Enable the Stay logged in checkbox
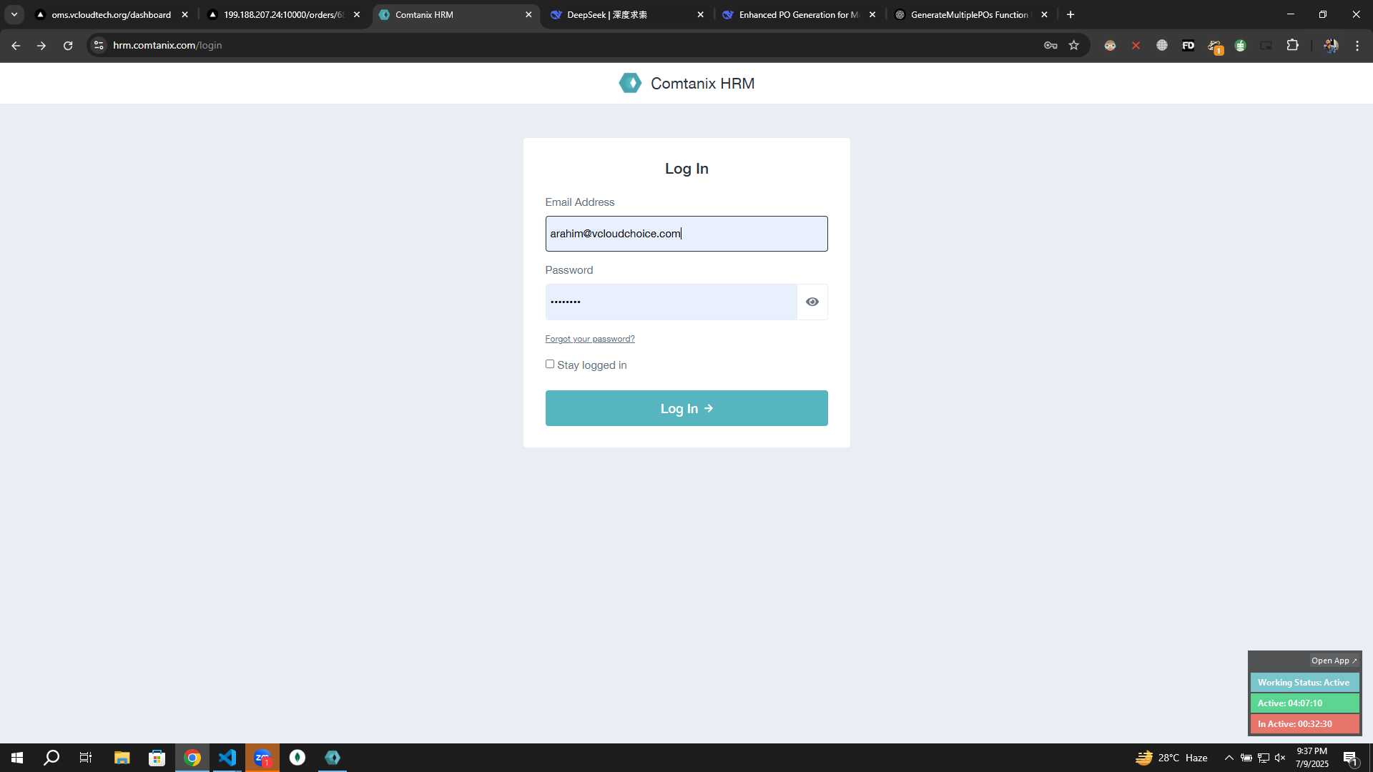 click(x=550, y=364)
